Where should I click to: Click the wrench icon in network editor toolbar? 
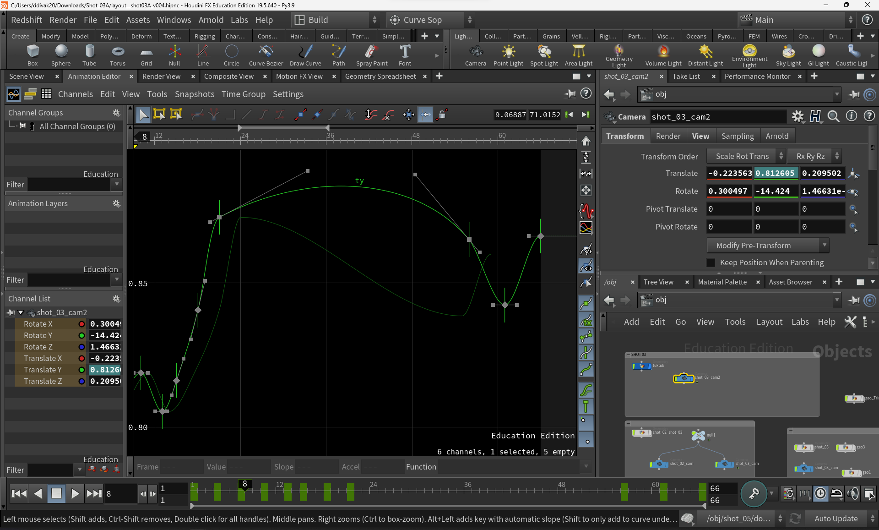tap(850, 322)
